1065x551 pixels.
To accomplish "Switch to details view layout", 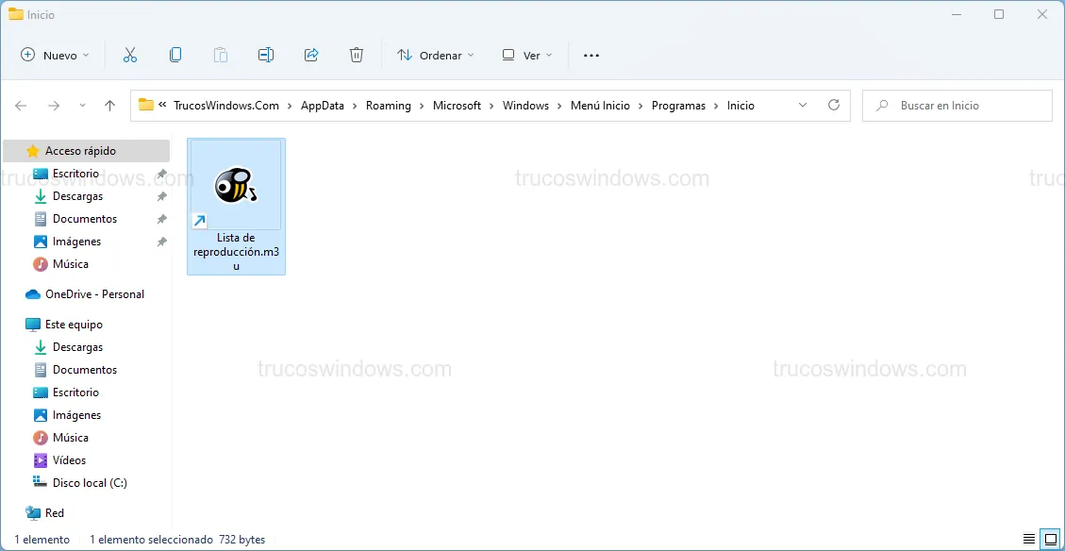I will tap(1029, 540).
